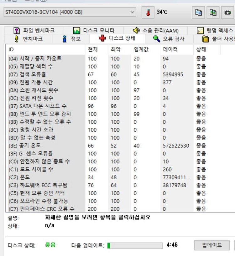235x256 pixels.
Task: Click the n/a status value
Action: coord(50,225)
